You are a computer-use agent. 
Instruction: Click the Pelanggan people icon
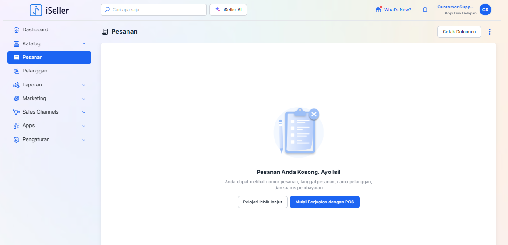16,71
